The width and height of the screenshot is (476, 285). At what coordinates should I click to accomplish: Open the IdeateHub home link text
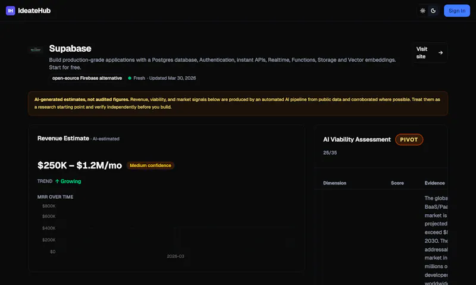coord(34,11)
